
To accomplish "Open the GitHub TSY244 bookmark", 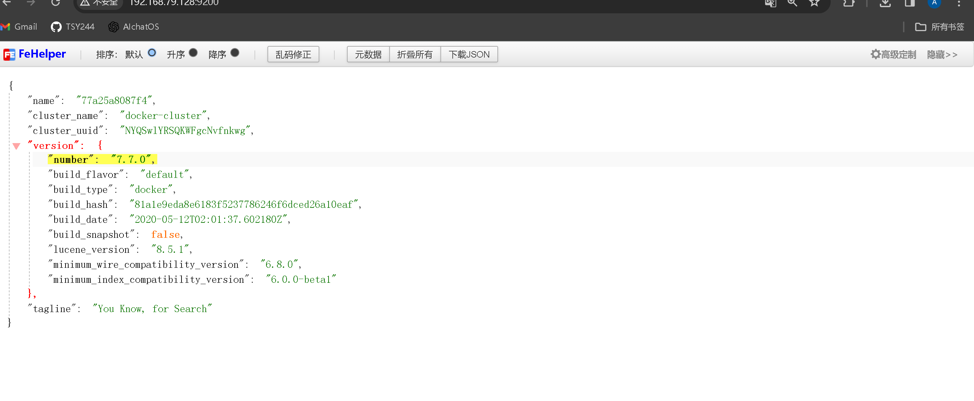I will click(73, 27).
